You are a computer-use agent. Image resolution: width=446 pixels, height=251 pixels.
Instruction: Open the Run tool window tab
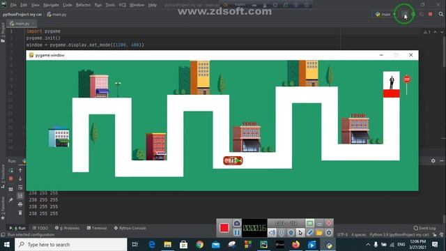click(17, 228)
